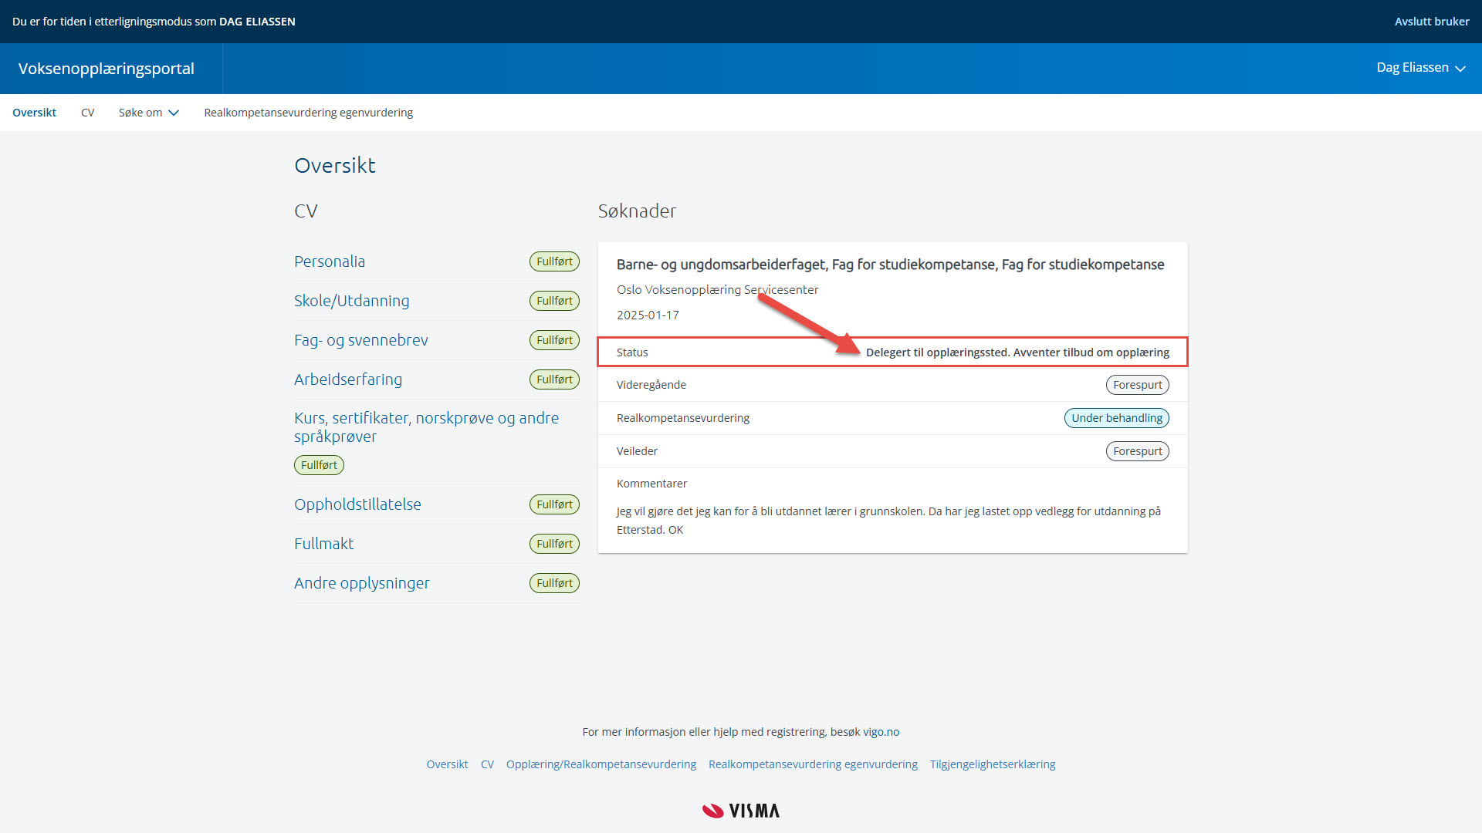Click Fullført badge next to Personalia

[554, 261]
